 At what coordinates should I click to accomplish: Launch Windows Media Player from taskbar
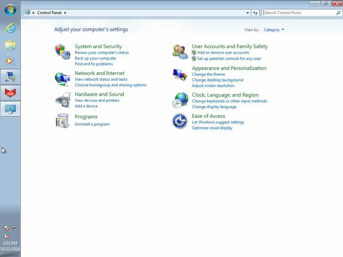[x=10, y=61]
